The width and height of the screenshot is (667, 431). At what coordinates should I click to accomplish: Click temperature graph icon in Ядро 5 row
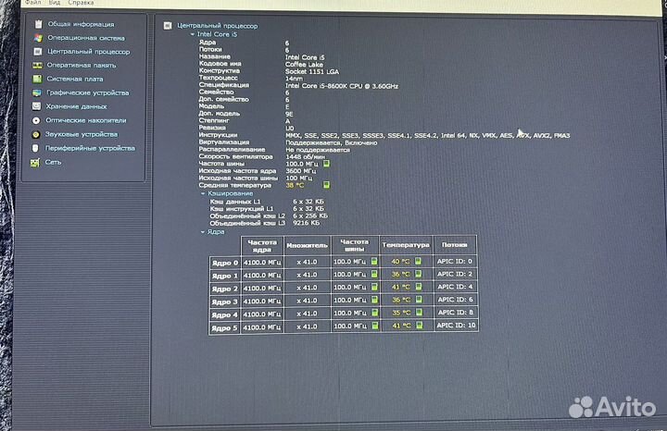pos(420,326)
